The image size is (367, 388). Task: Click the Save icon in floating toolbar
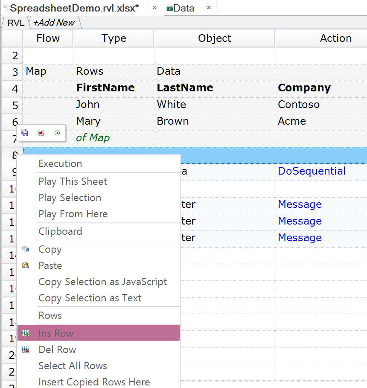pyautogui.click(x=25, y=133)
